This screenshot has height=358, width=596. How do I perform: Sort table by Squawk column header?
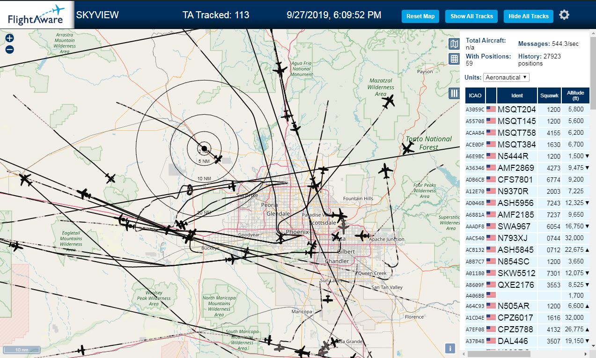tap(549, 95)
